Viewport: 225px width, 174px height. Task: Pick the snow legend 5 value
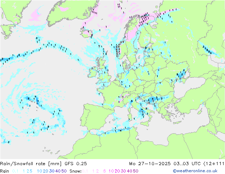pyautogui.click(x=104, y=171)
